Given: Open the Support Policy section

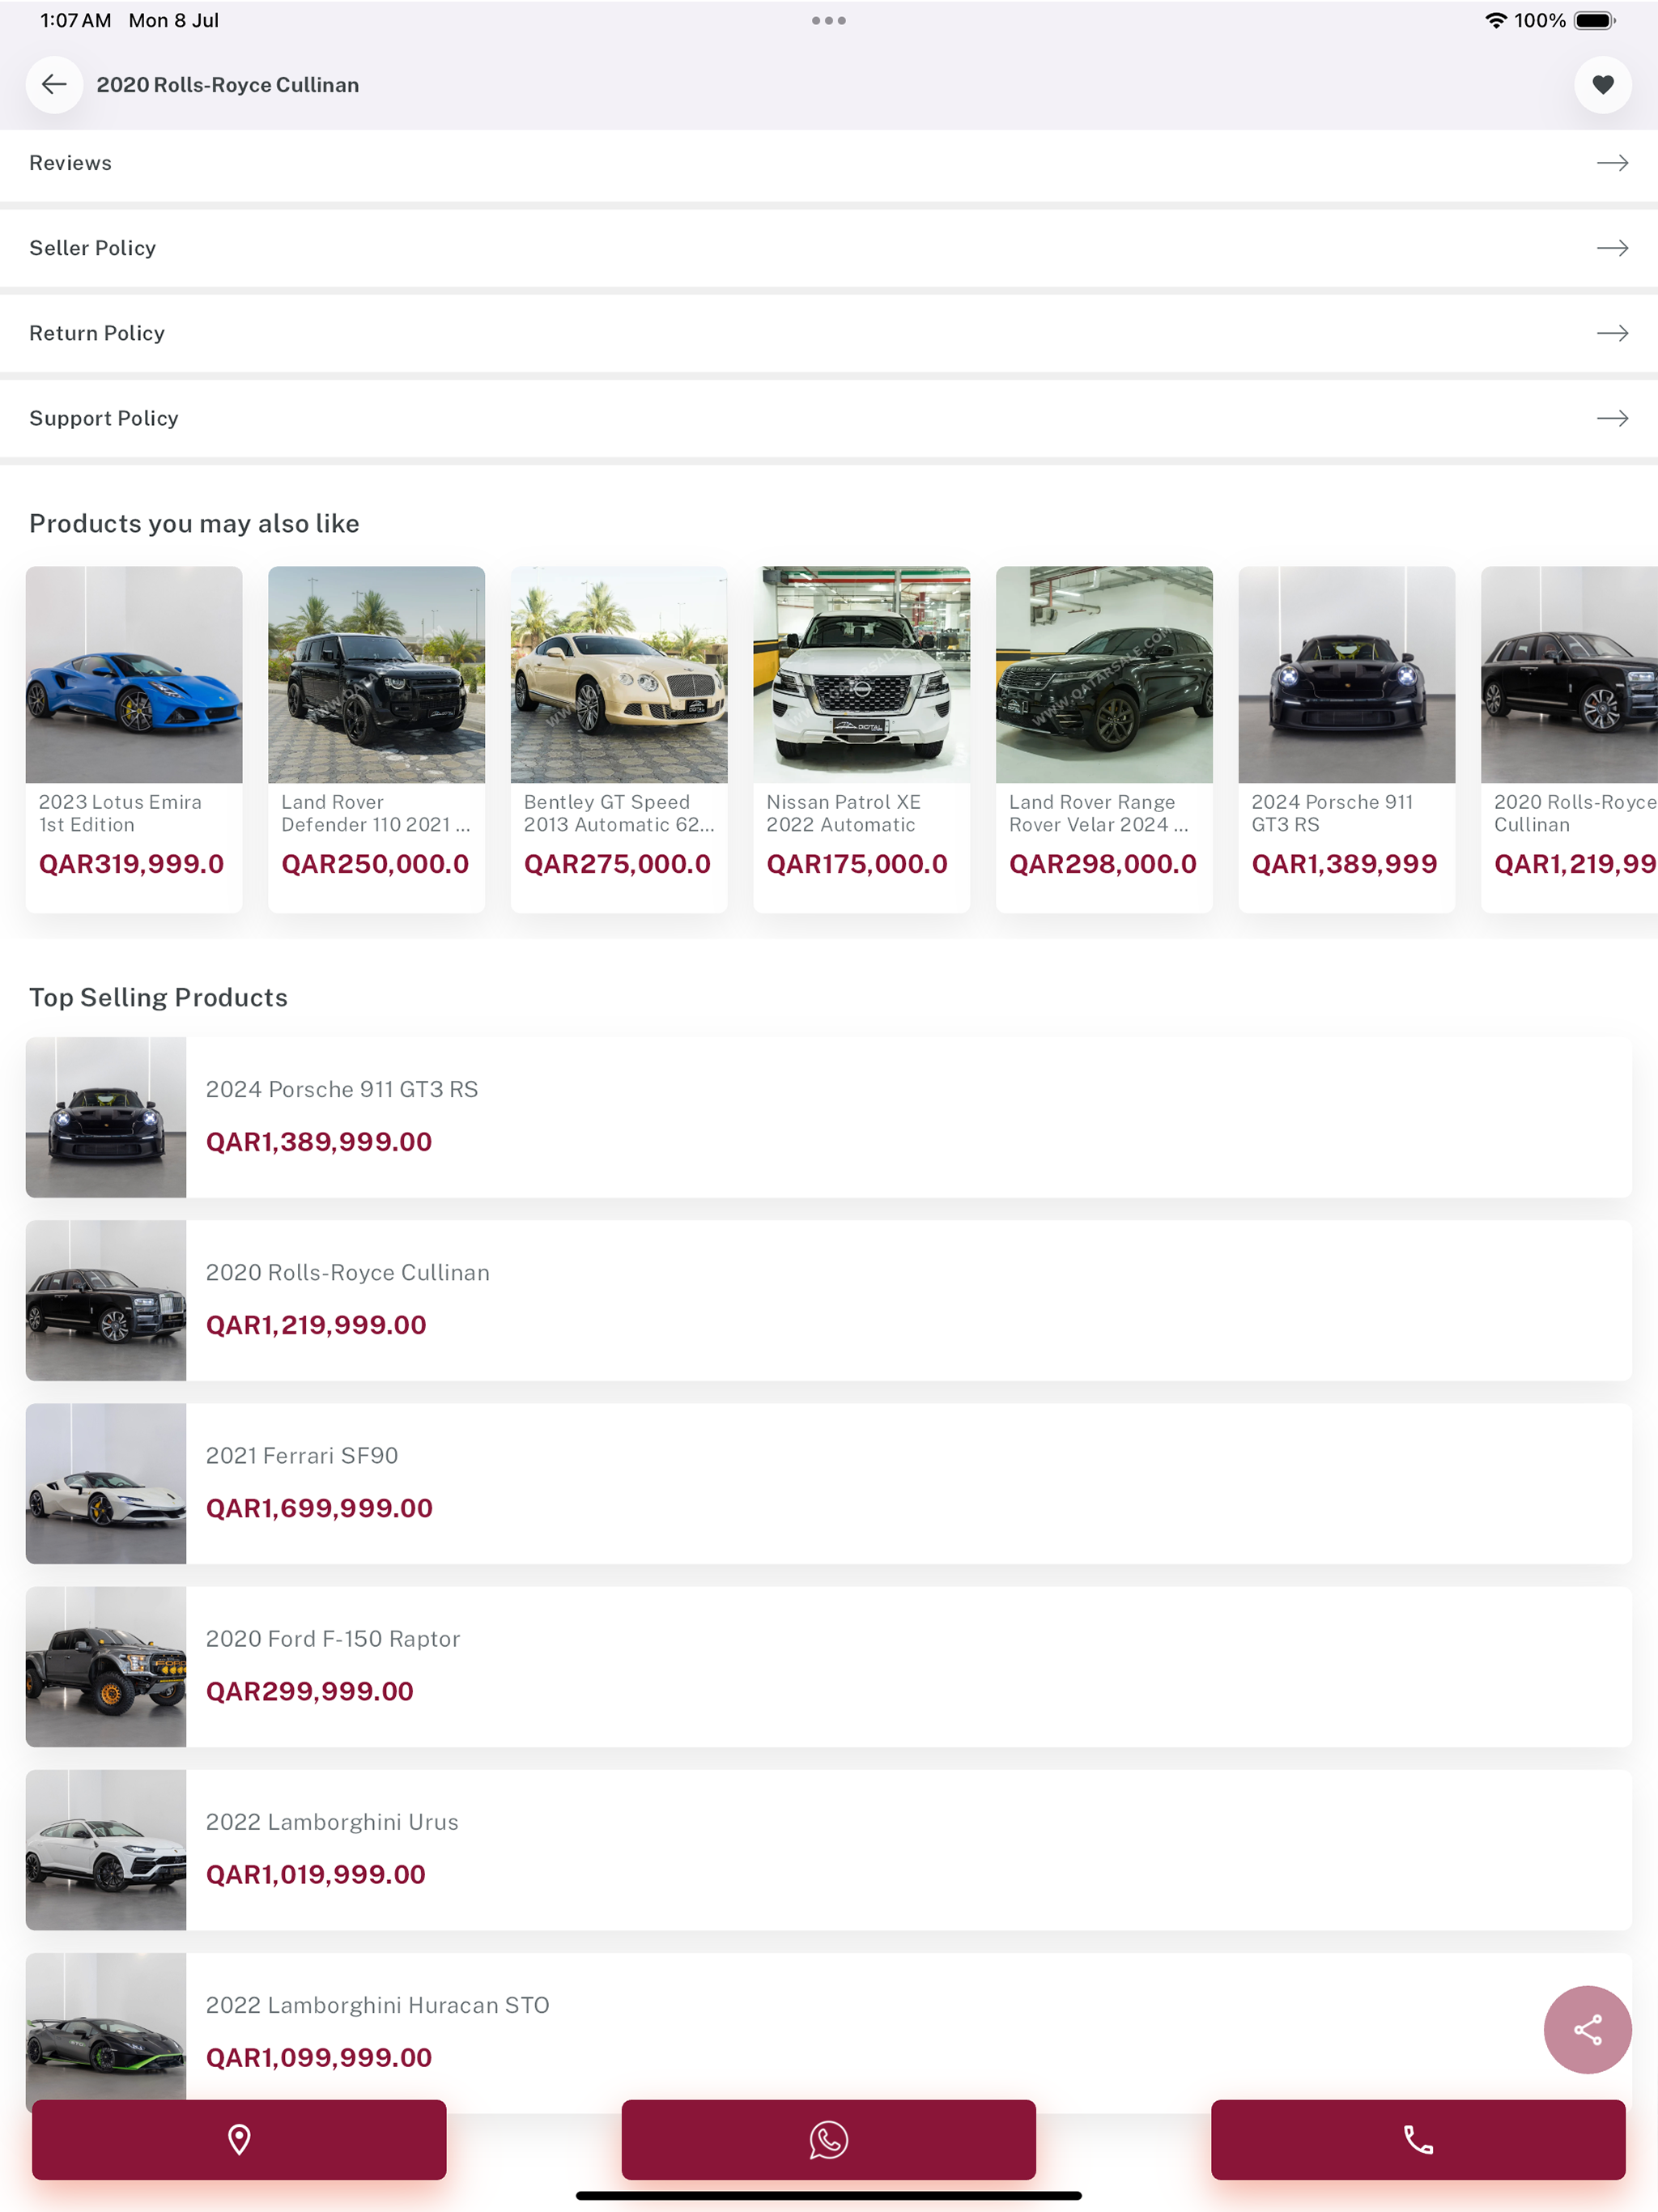Looking at the screenshot, I should coord(829,418).
